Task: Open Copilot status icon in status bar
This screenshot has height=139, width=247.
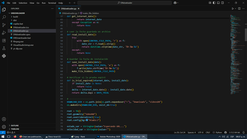Action: [x=225, y=132]
